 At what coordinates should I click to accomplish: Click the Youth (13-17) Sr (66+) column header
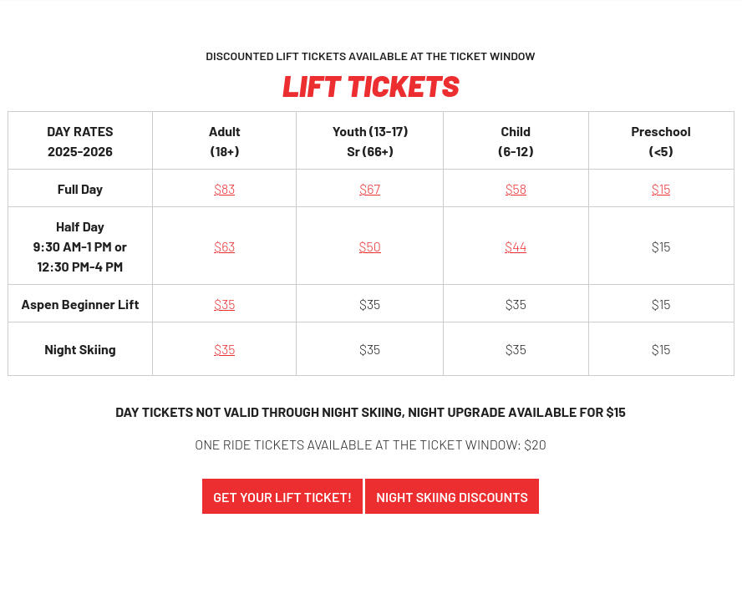[x=369, y=141]
